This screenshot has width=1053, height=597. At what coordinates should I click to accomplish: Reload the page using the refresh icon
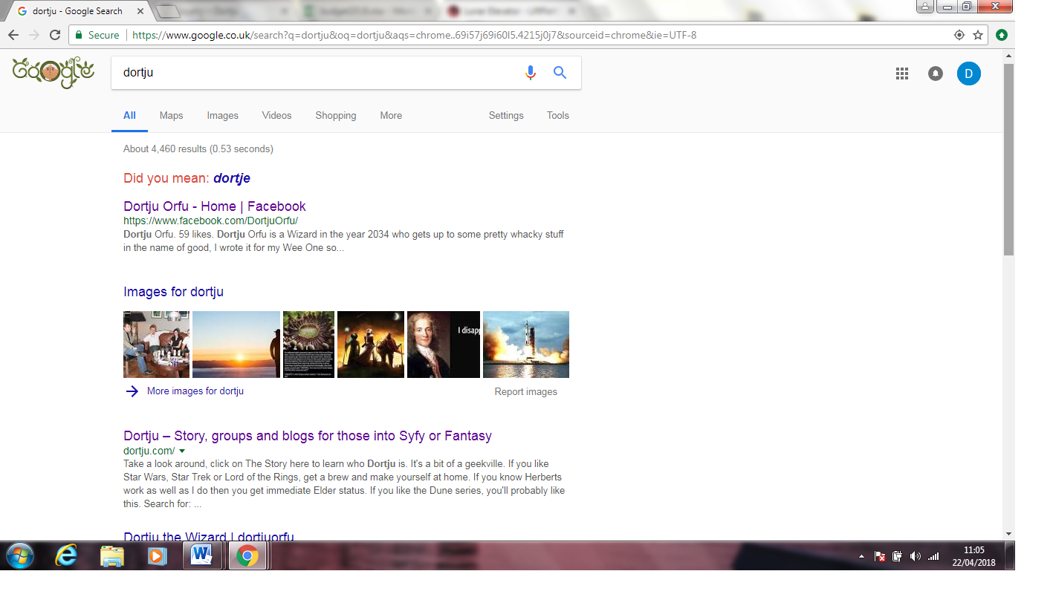point(55,35)
